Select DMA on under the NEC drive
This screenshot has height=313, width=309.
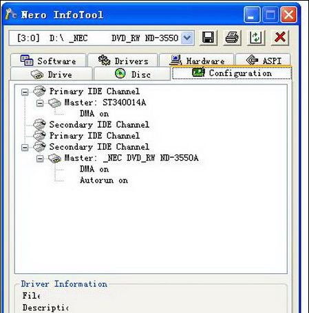(x=94, y=169)
